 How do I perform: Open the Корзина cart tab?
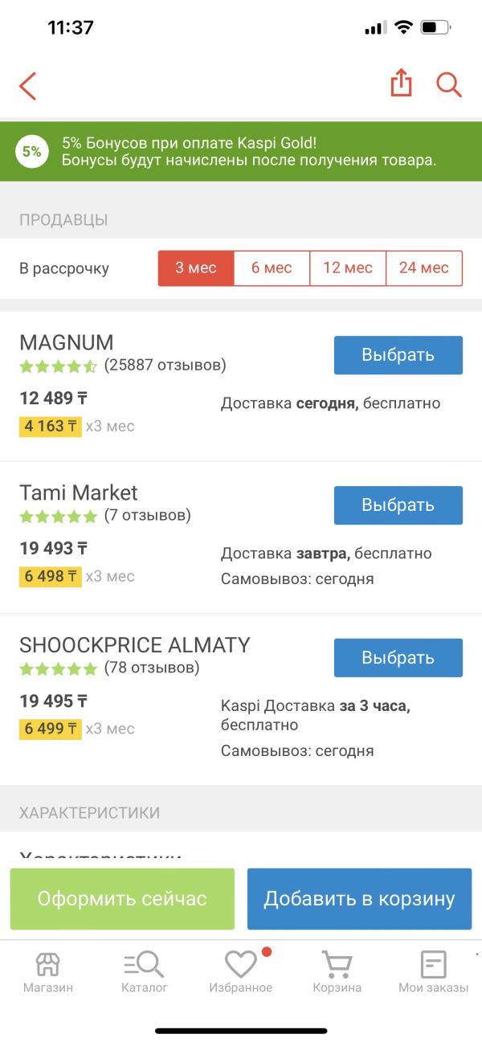pyautogui.click(x=337, y=973)
